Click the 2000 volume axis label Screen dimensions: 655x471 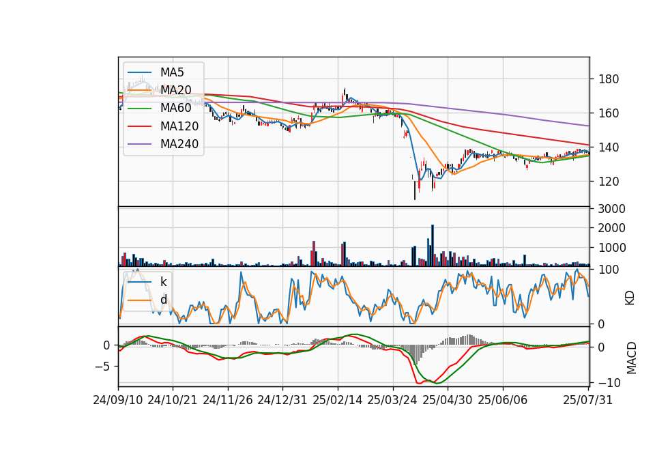pos(612,228)
